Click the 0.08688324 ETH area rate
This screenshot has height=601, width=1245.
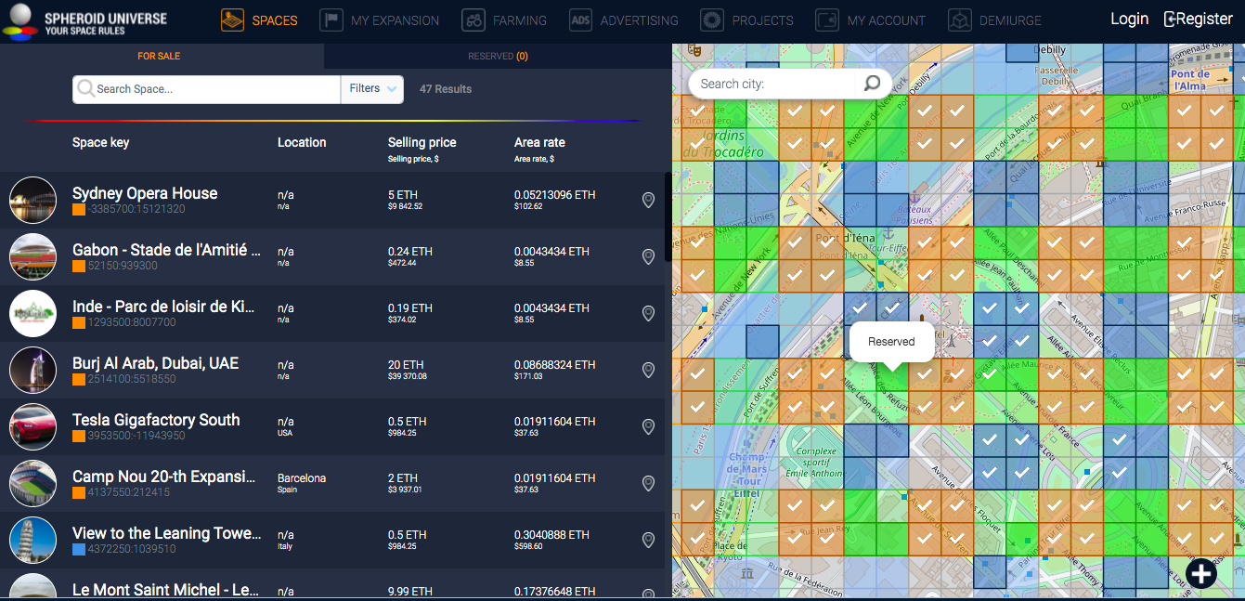tap(554, 365)
